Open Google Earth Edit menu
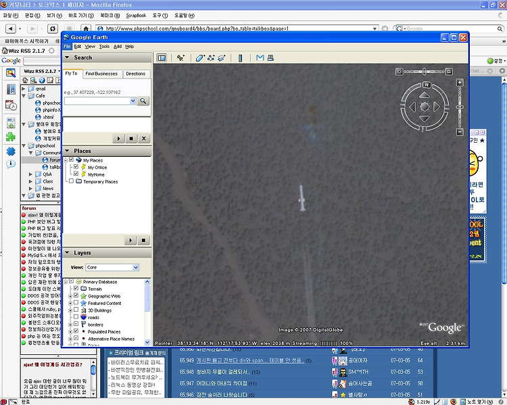This screenshot has width=507, height=405. [78, 47]
